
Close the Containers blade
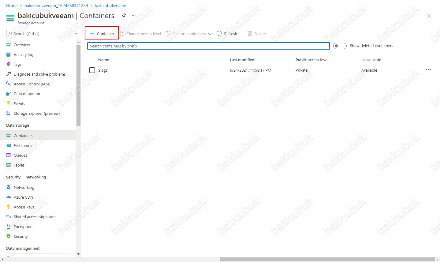coord(429,16)
